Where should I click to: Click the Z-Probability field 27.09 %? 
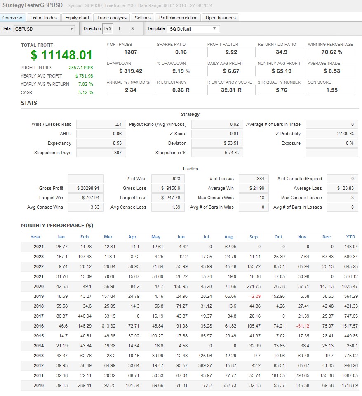332,134
